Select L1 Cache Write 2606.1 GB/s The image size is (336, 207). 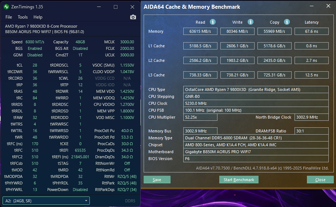(237, 46)
